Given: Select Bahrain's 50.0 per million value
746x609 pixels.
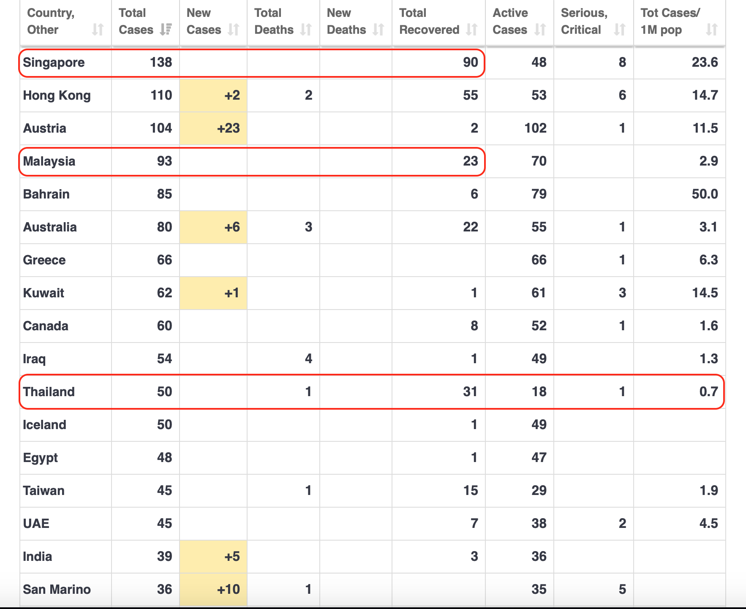Looking at the screenshot, I should 705,194.
